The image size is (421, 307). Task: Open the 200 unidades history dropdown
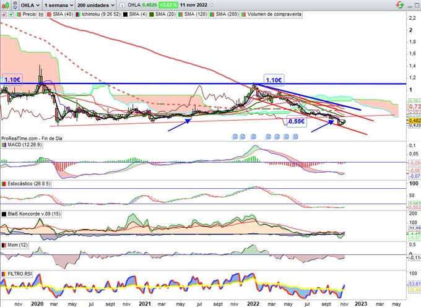coord(96,5)
